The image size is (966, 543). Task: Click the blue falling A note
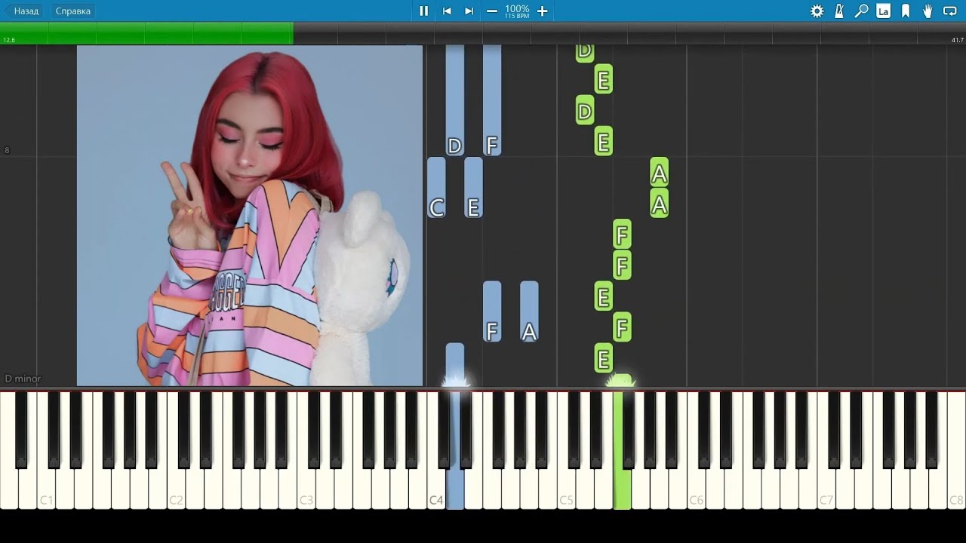point(529,311)
